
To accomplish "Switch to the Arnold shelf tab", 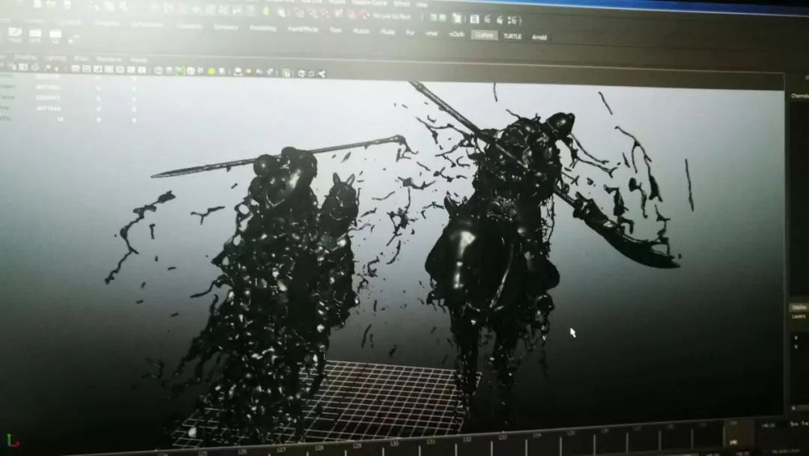I will coord(539,37).
